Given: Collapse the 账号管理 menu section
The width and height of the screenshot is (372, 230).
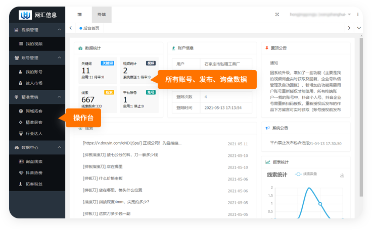Looking at the screenshot, I should (37, 58).
